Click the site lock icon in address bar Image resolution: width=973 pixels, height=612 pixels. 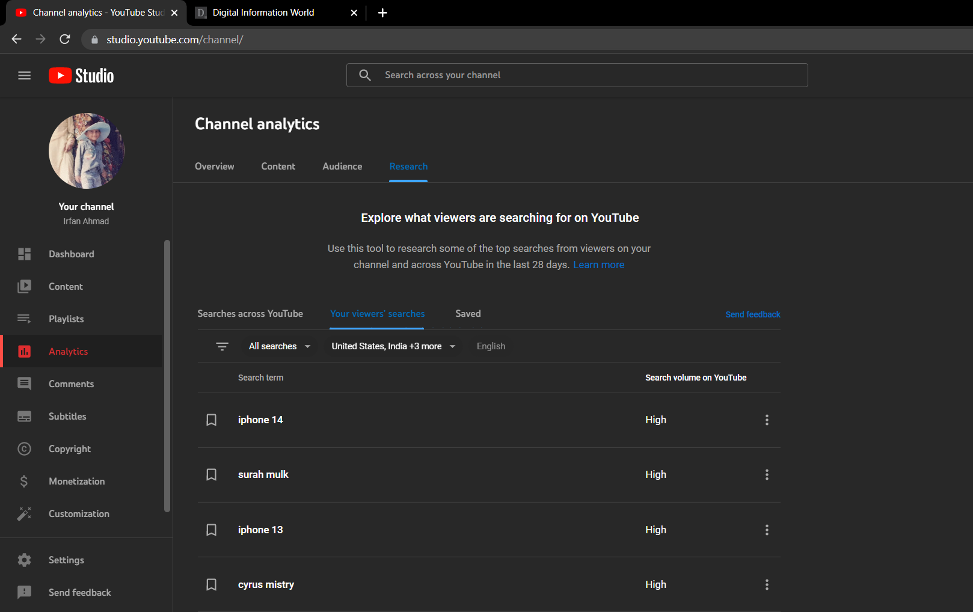[94, 40]
